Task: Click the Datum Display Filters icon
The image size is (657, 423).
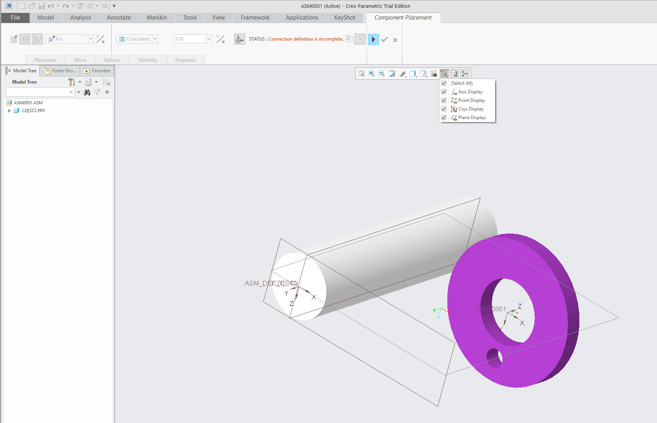Action: tap(444, 73)
